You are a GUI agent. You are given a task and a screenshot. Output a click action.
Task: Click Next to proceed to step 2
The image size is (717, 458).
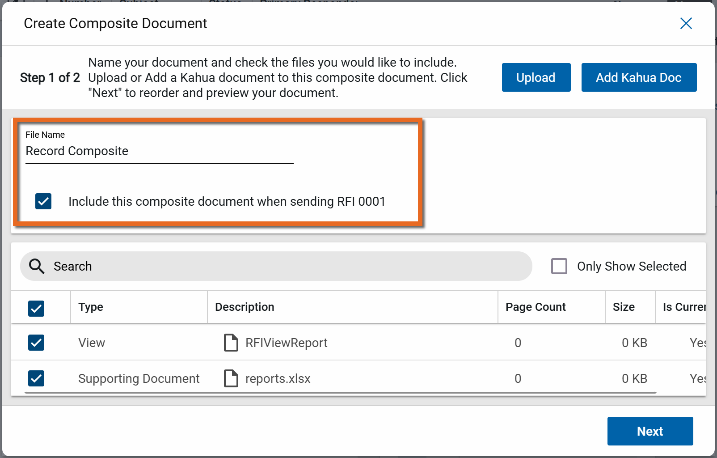point(650,431)
